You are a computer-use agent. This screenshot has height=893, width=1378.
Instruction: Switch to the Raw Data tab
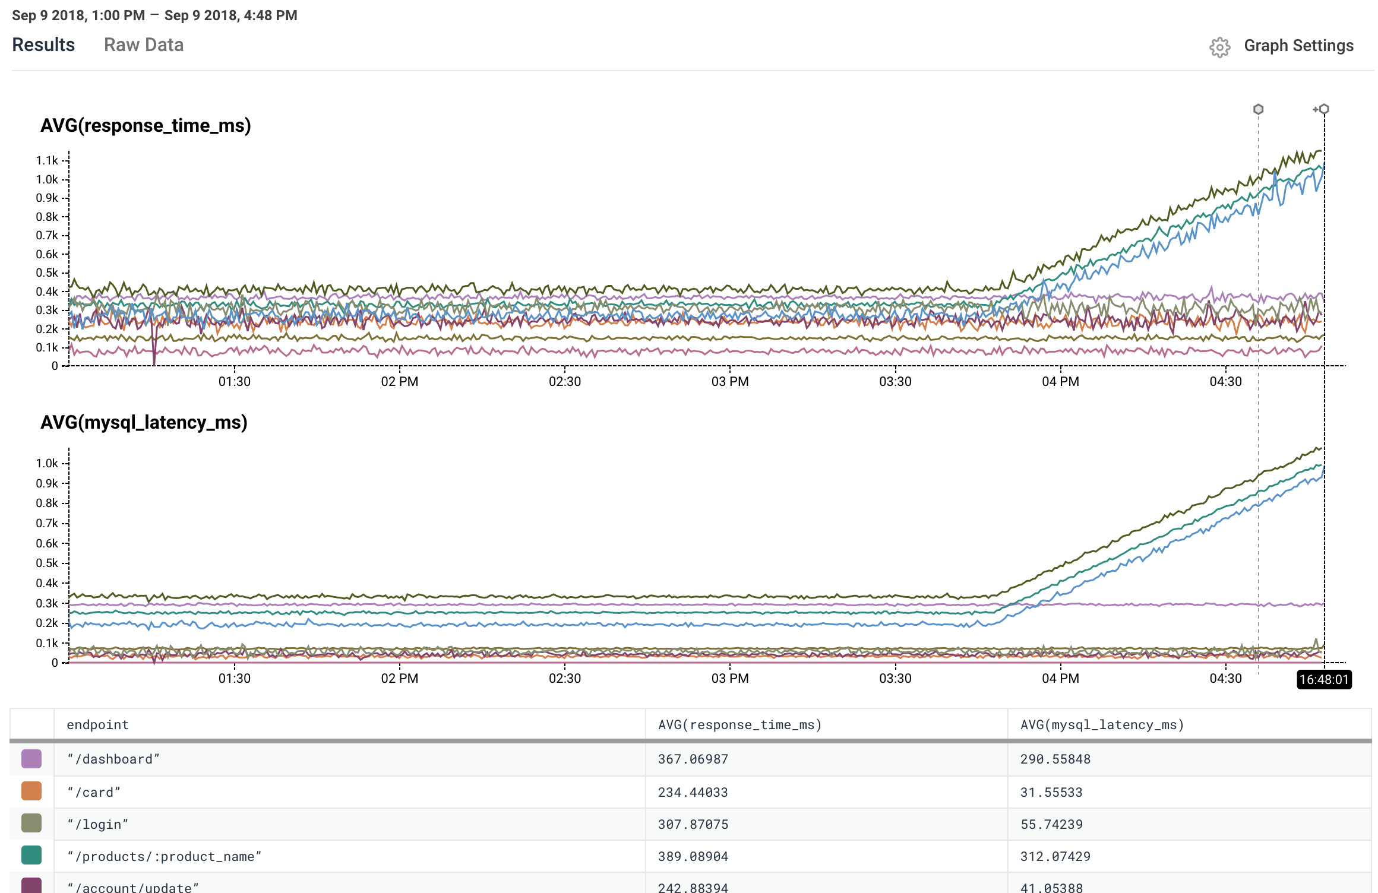pyautogui.click(x=144, y=45)
